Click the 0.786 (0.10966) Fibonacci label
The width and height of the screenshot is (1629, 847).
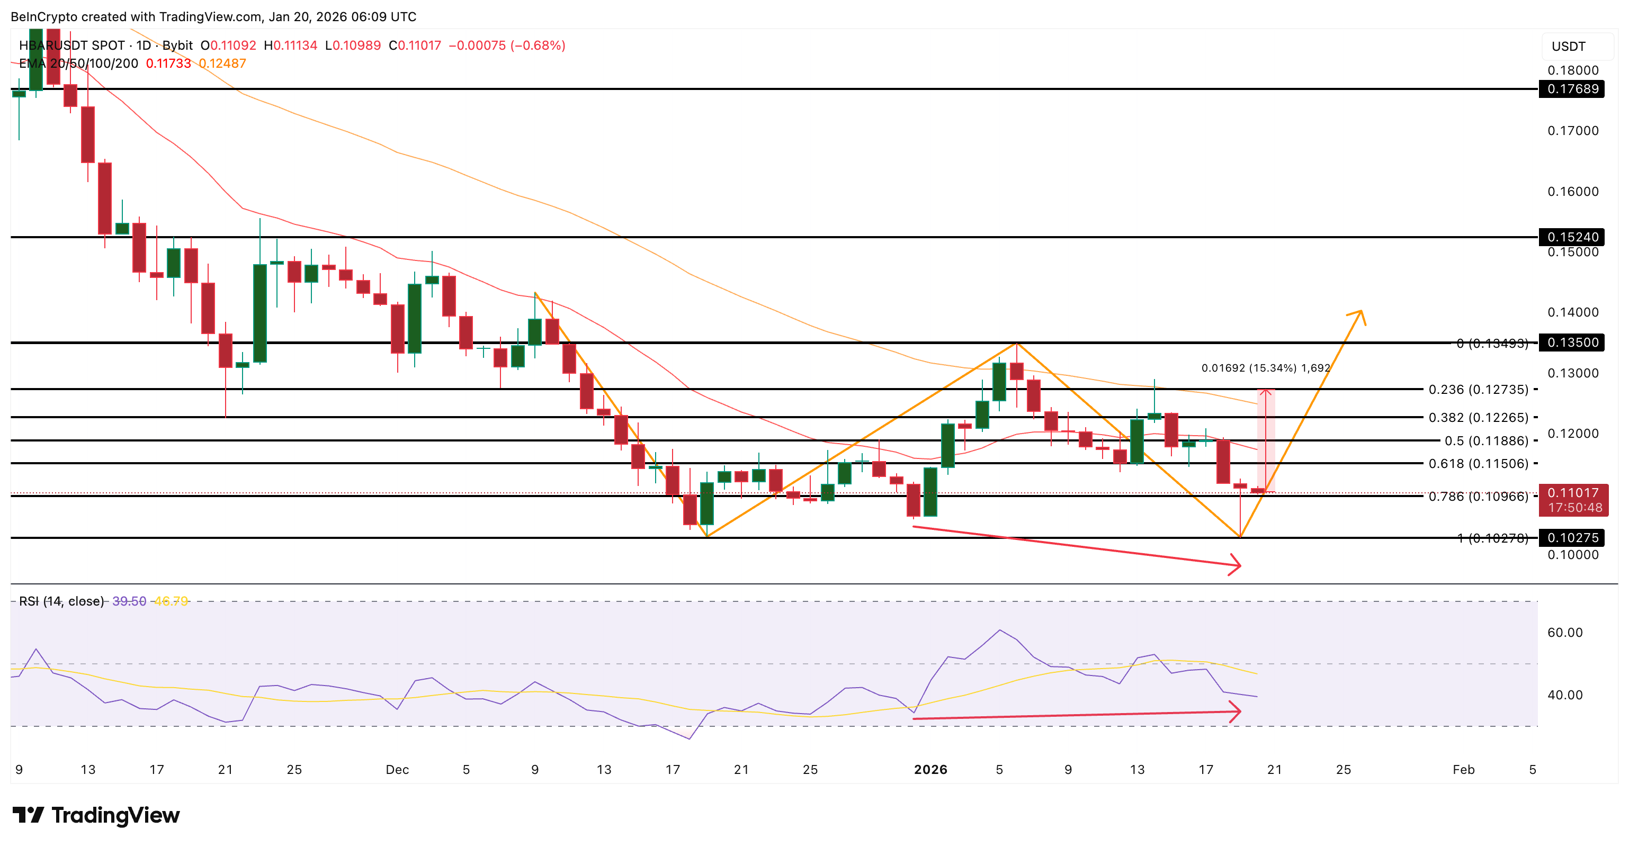coord(1478,496)
